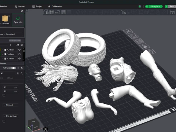The height and width of the screenshot is (132, 176).
Task: Open the Slice plate dropdown arrow
Action: 147,7
